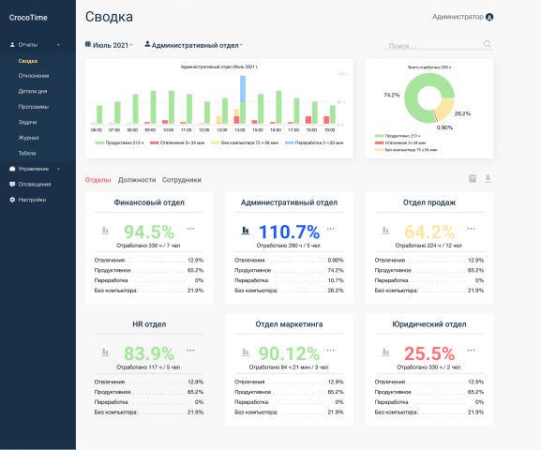Click the Оповещения message icon
Screen dimensions: 541x450
point(12,185)
